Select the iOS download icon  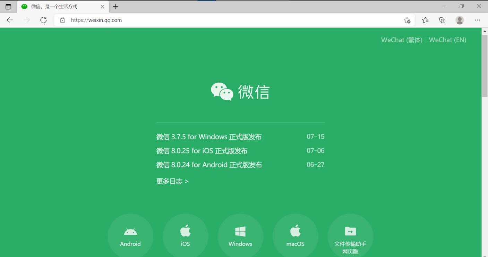click(185, 231)
